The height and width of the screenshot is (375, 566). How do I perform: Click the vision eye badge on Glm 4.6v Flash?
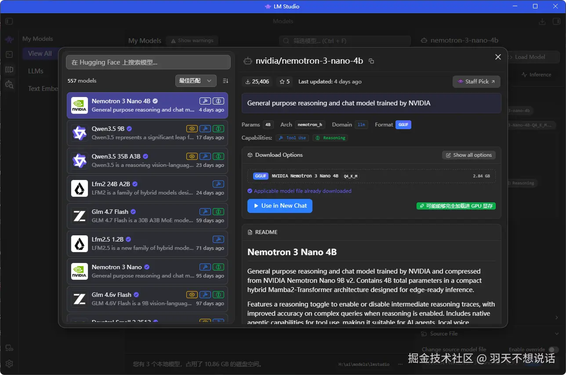(x=192, y=295)
